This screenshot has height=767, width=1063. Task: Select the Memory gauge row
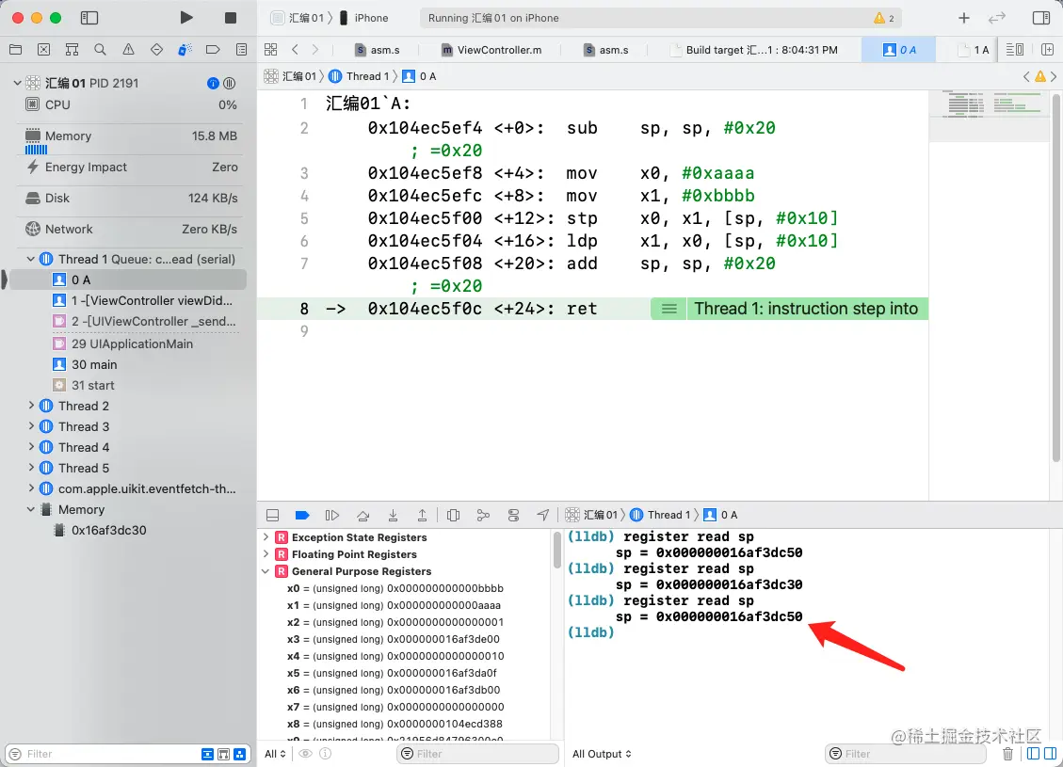click(130, 141)
